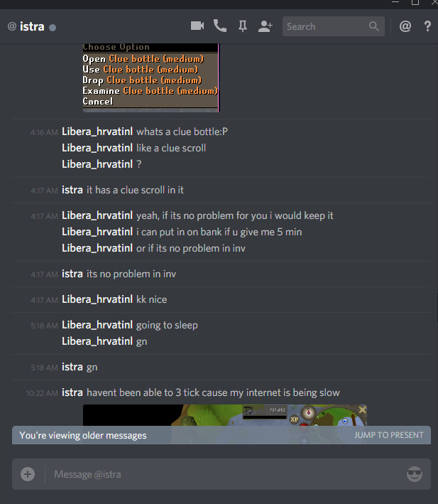Click the istra title in the header
Viewport: 438px width, 504px height.
click(x=32, y=26)
